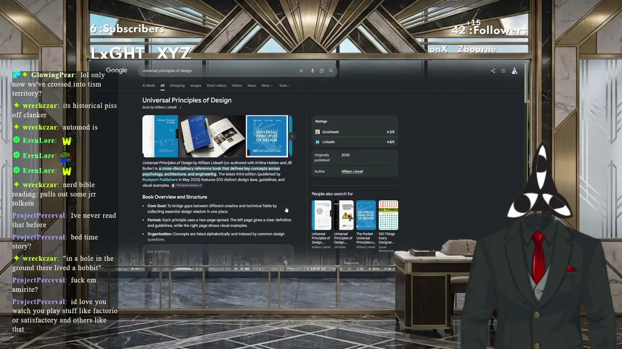The height and width of the screenshot is (349, 622).
Task: Click the magnifying glass search icon
Action: (331, 71)
